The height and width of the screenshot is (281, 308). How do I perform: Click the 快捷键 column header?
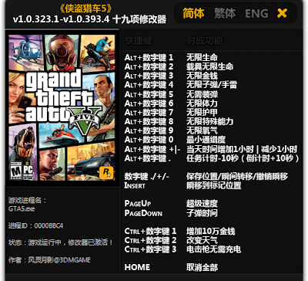tap(139, 40)
